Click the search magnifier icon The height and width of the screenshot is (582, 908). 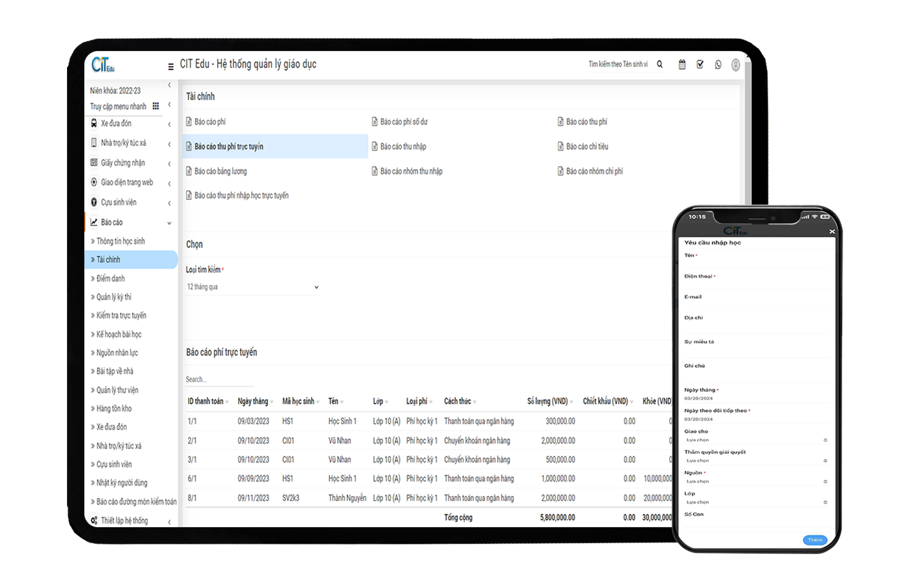pyautogui.click(x=660, y=64)
